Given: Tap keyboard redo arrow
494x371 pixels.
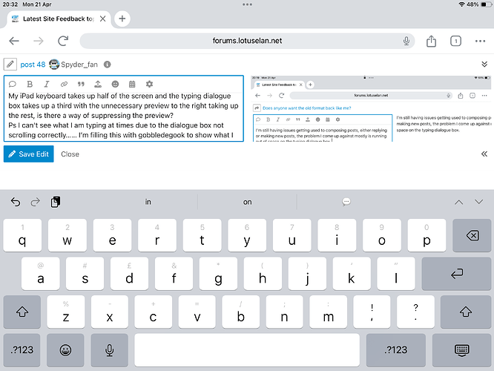Looking at the screenshot, I should [x=36, y=202].
